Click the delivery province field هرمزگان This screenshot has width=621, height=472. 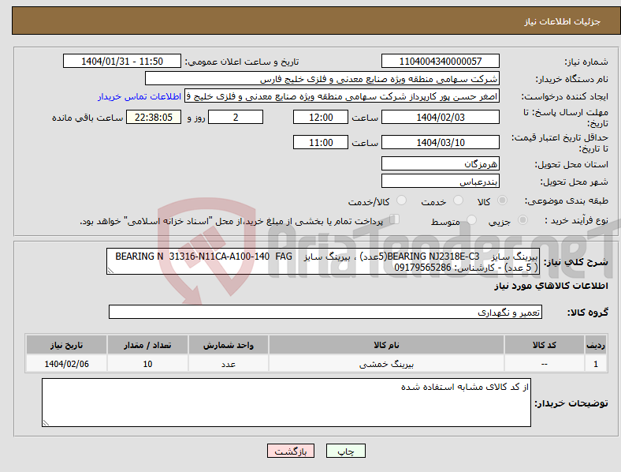click(x=440, y=163)
